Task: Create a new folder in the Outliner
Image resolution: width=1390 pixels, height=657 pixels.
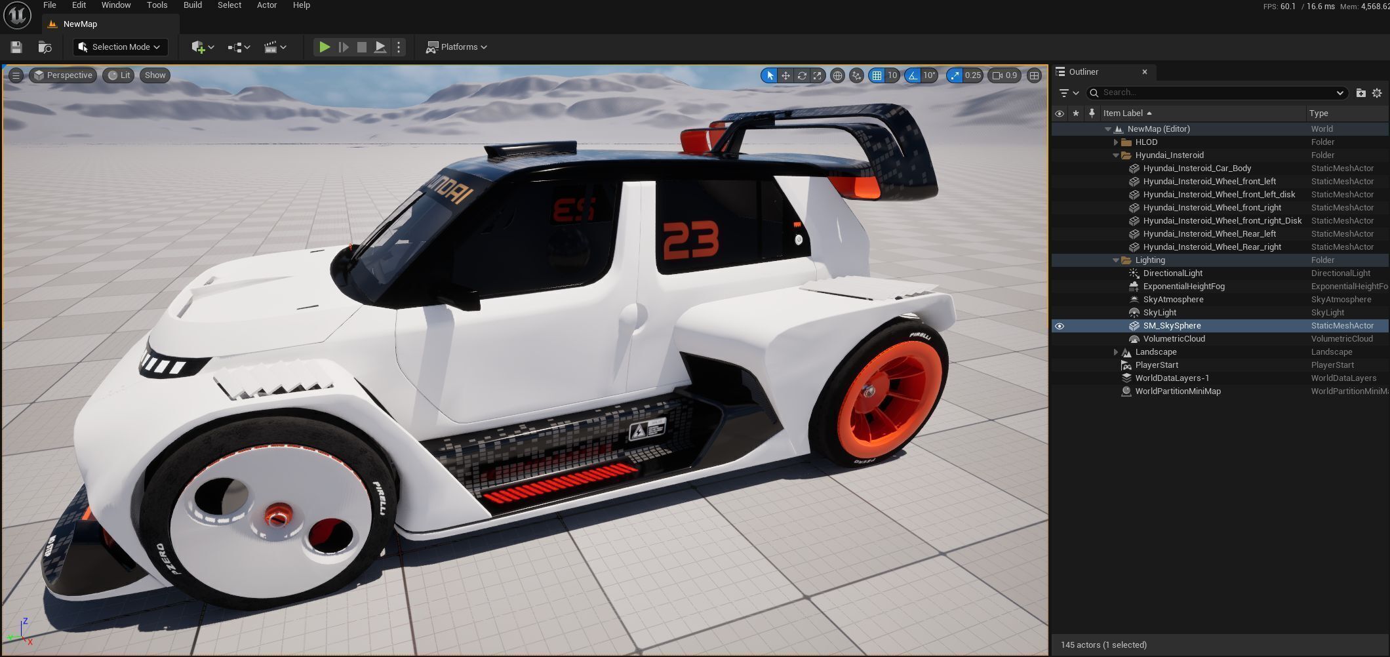Action: (1361, 93)
